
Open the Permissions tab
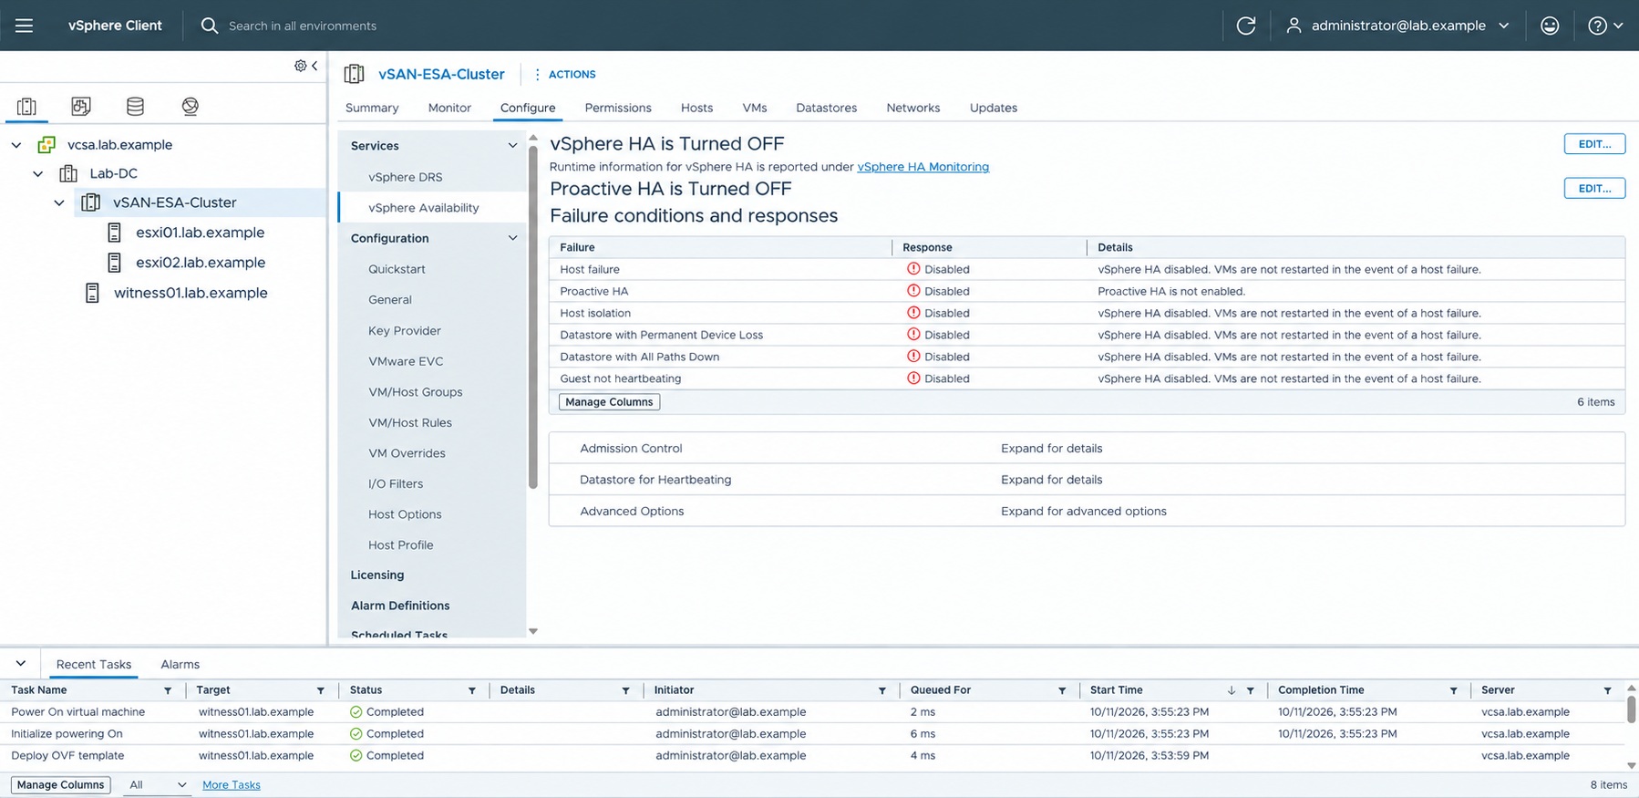(618, 108)
